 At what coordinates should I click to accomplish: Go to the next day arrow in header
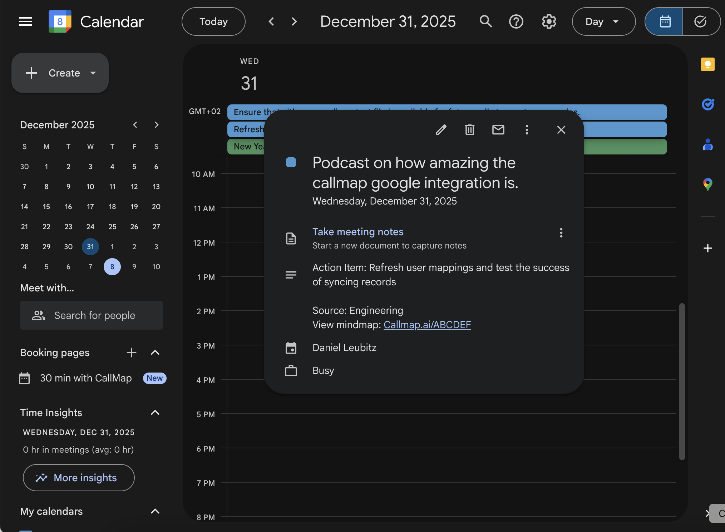click(294, 21)
